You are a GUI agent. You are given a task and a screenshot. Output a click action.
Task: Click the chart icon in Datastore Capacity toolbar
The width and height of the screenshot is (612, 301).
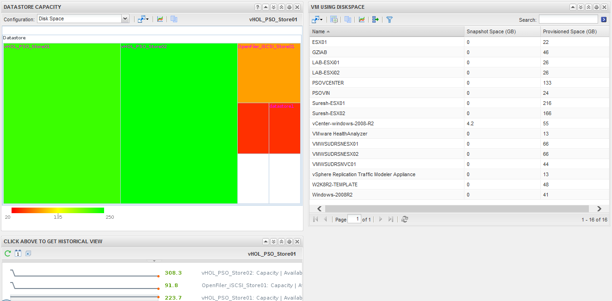pos(160,19)
